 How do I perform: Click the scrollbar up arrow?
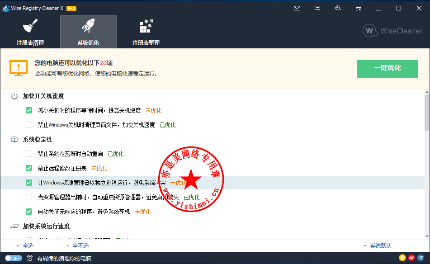(427, 92)
